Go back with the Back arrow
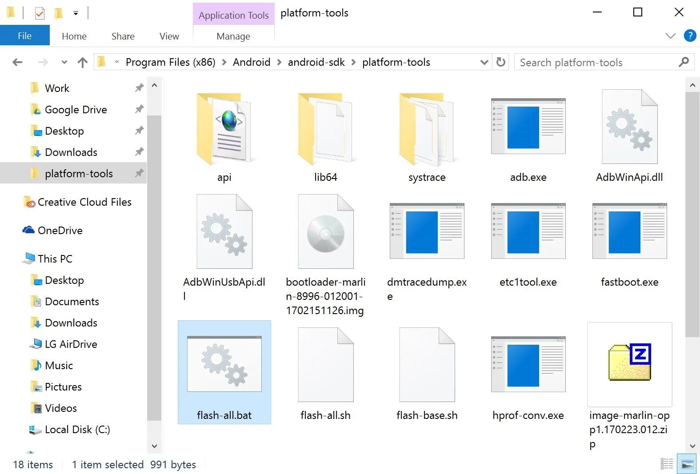The width and height of the screenshot is (700, 474). [x=17, y=62]
